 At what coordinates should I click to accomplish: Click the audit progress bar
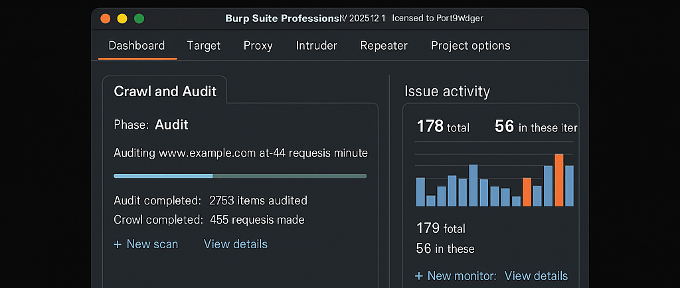tap(240, 176)
